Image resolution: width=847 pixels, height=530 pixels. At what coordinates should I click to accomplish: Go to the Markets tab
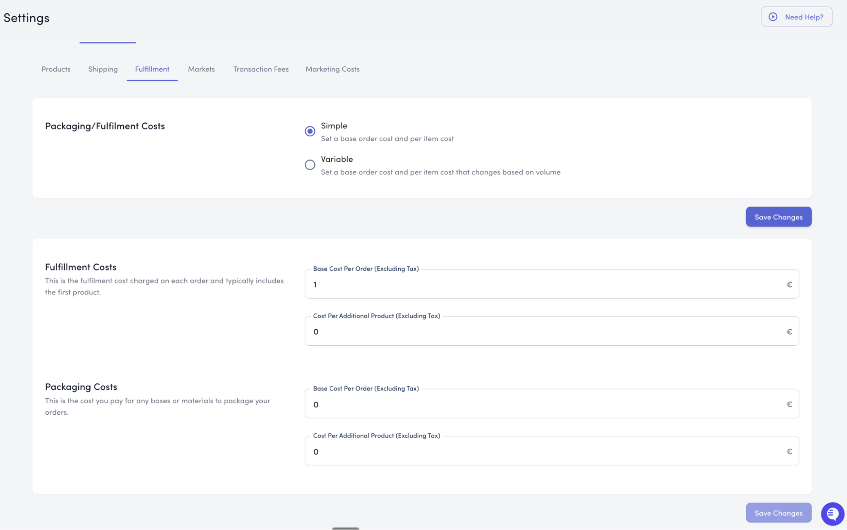pyautogui.click(x=201, y=69)
